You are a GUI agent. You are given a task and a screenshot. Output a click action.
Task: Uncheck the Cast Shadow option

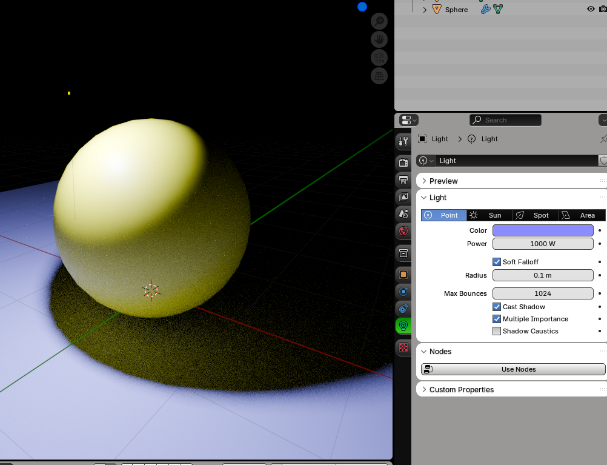click(497, 307)
